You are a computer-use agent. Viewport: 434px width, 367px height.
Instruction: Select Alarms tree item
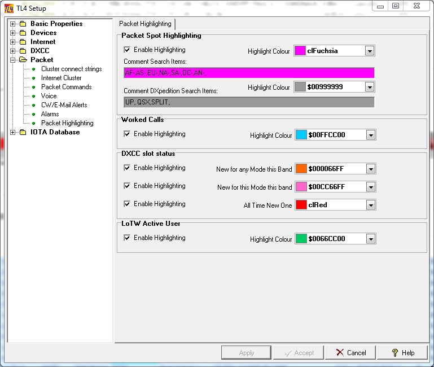coord(50,114)
